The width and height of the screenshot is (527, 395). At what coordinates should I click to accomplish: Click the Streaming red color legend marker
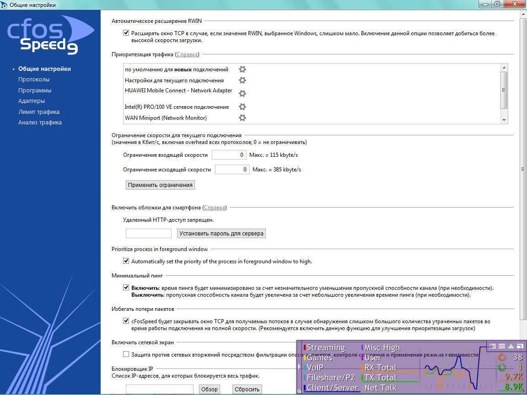[x=305, y=347]
